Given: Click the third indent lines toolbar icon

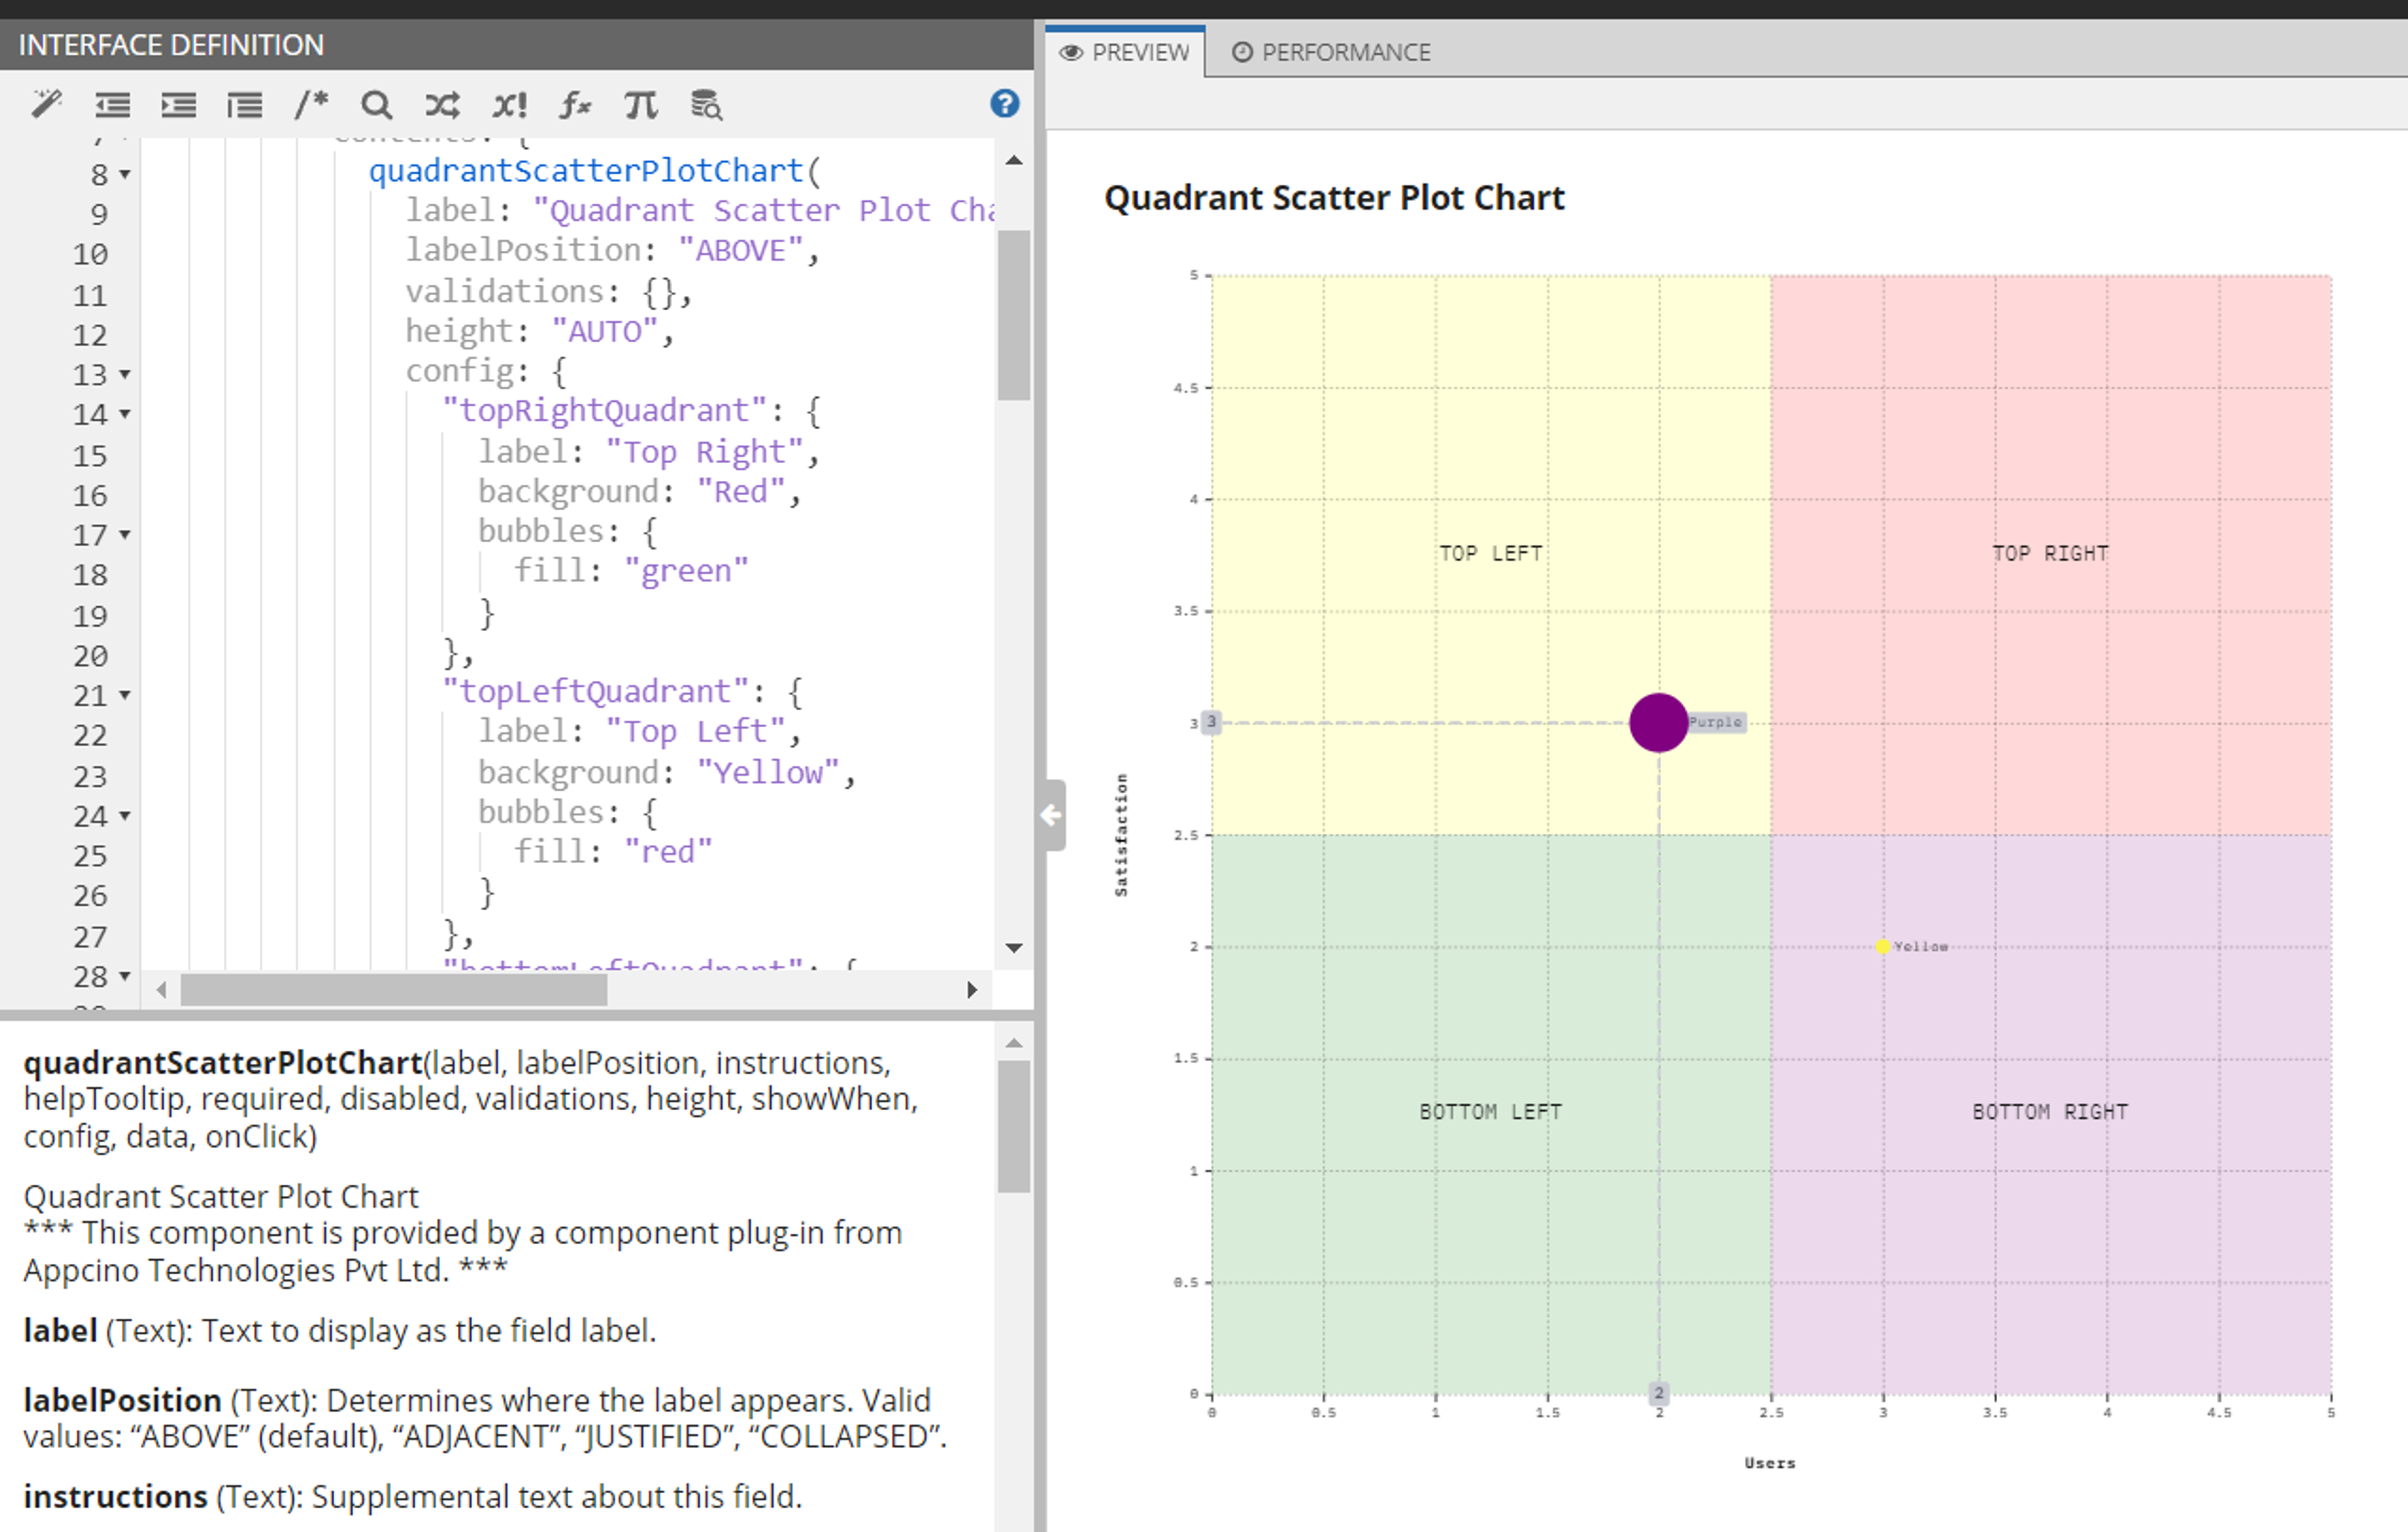Looking at the screenshot, I should click(x=244, y=105).
